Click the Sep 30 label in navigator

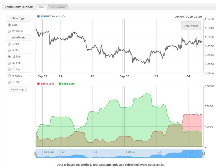point(130,152)
